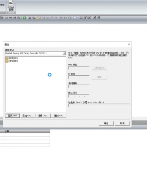
Task: Click the 查找 CPU button
Action: coord(12,116)
